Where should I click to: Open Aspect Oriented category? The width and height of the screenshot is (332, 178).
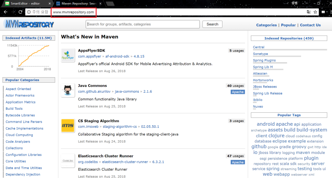pyautogui.click(x=18, y=89)
